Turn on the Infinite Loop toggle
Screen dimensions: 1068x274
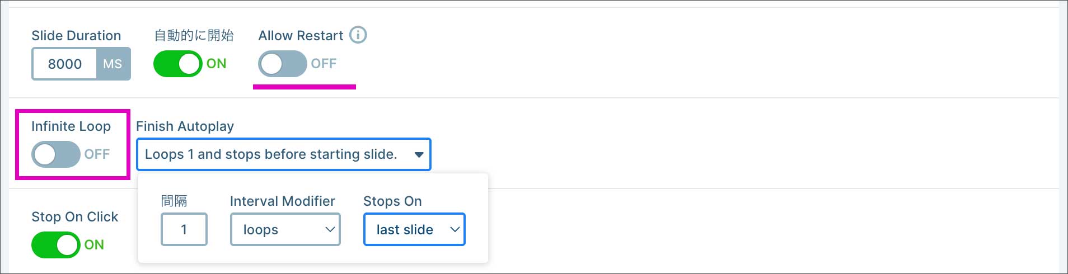click(56, 154)
